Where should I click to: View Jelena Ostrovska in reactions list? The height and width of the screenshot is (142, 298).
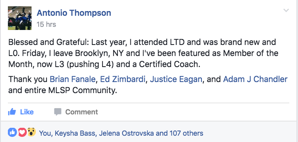pyautogui.click(x=127, y=133)
